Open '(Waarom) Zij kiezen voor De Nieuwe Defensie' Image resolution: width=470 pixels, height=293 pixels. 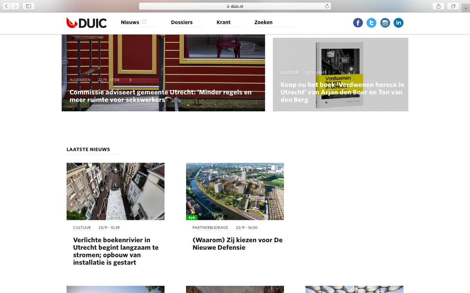click(x=237, y=244)
